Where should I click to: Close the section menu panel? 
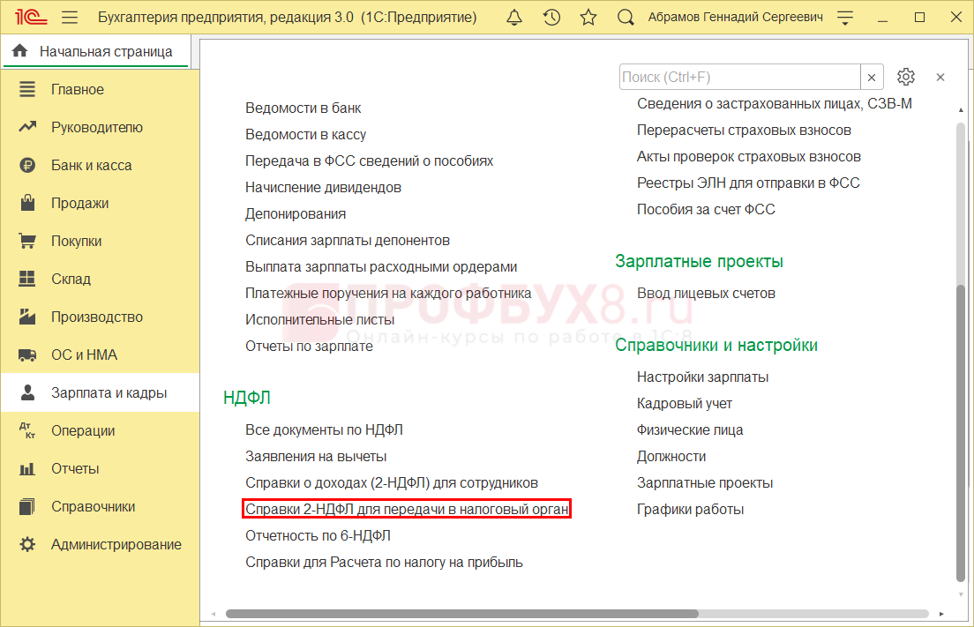940,77
